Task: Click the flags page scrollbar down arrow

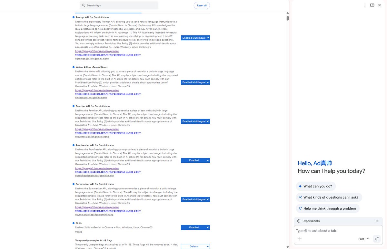Action: 288,247
